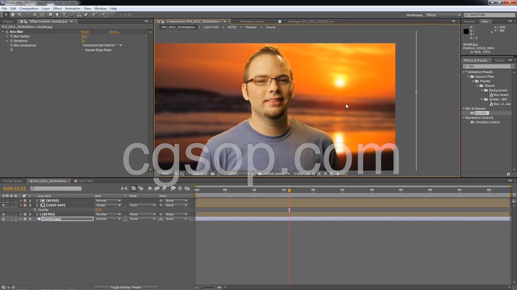Click the Auto-keyframe stopwatch timeline icon
517x290 pixels.
(x=180, y=188)
